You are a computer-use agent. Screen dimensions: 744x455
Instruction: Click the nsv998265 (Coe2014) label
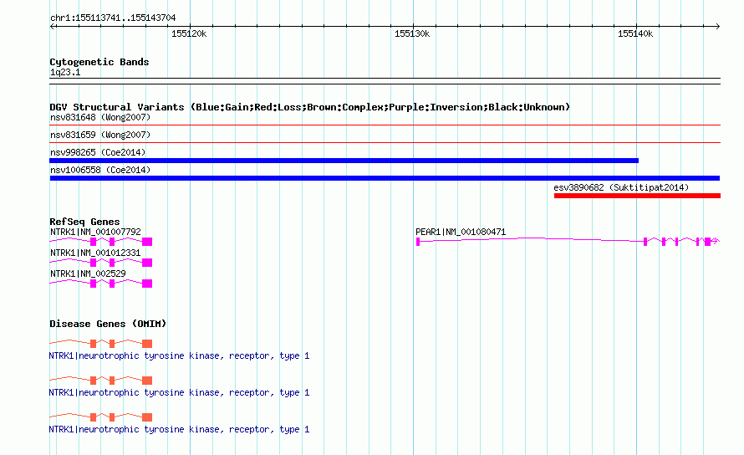tap(98, 152)
